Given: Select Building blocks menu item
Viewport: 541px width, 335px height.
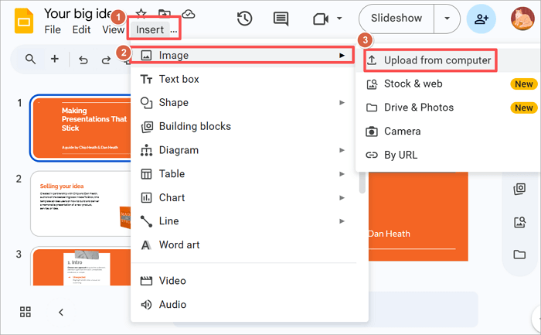Looking at the screenshot, I should (x=242, y=126).
